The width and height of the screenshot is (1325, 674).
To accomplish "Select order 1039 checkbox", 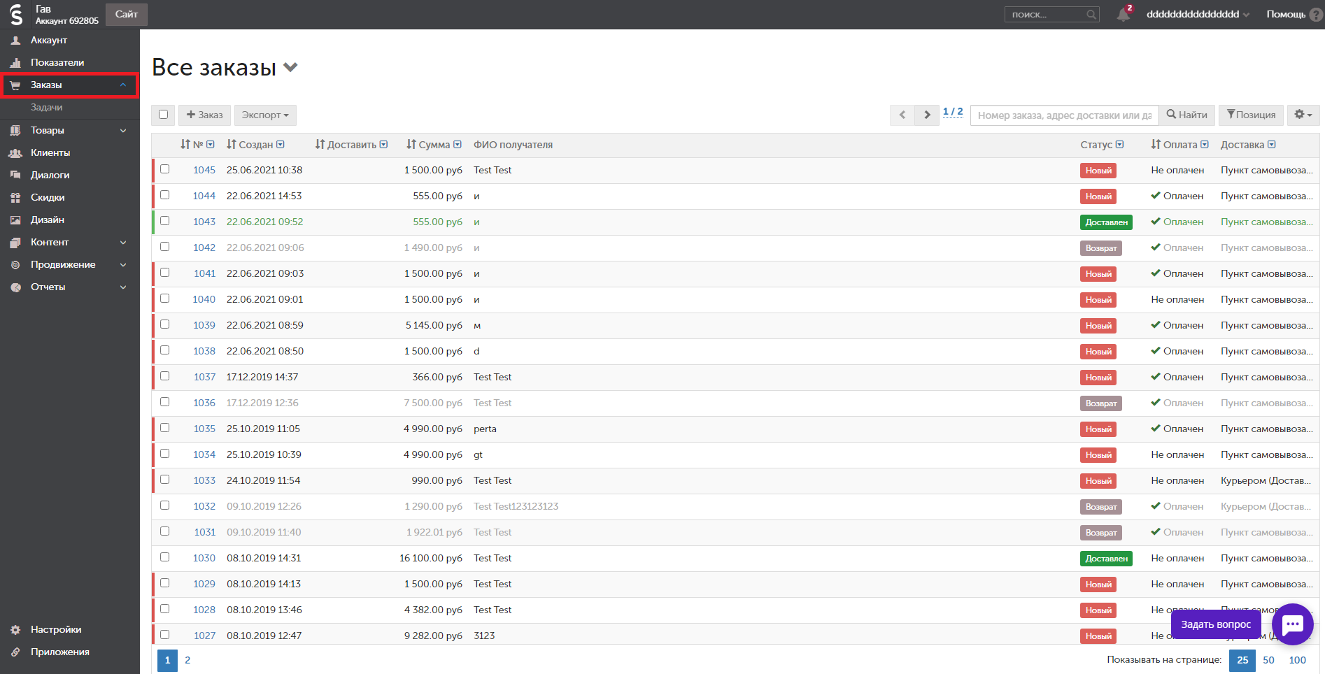I will [x=164, y=324].
